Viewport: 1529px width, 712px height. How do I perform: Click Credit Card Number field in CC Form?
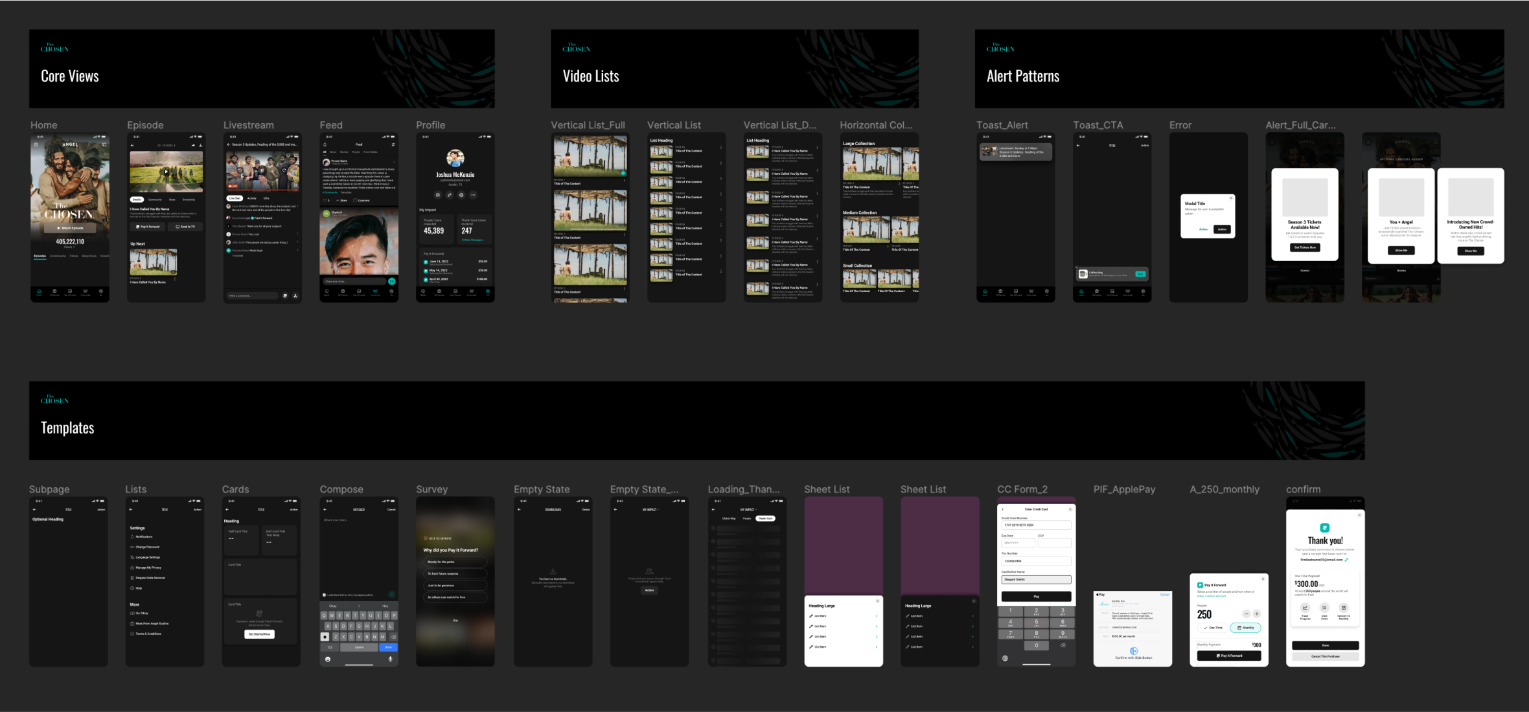pyautogui.click(x=1037, y=525)
